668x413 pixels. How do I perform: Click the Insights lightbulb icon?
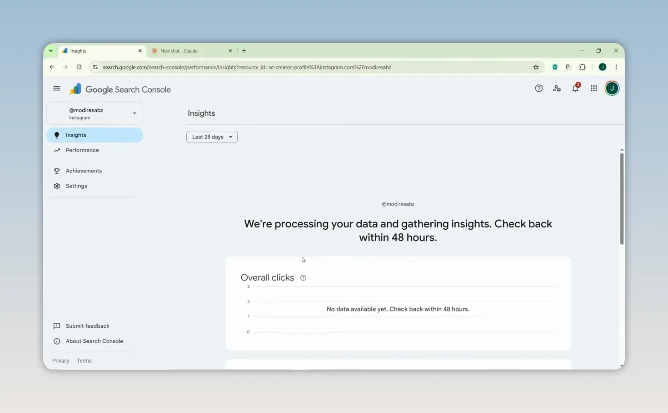57,135
